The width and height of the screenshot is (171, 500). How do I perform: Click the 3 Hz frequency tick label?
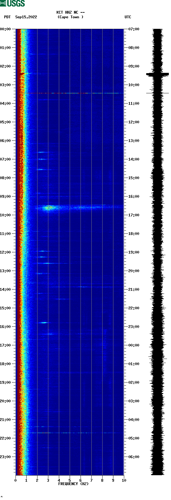[x=48, y=480]
